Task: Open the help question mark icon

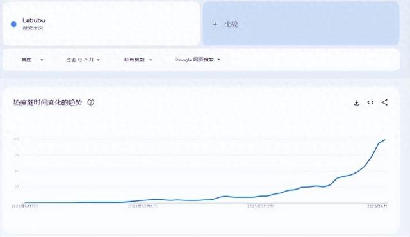Action: [x=91, y=102]
